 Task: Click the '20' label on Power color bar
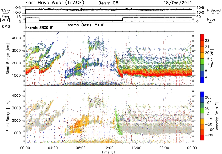(x=207, y=53)
